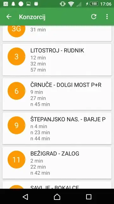The width and height of the screenshot is (114, 204).
Task: Open the BEŽIGRAD - ZALOG route
Action: coord(57,163)
